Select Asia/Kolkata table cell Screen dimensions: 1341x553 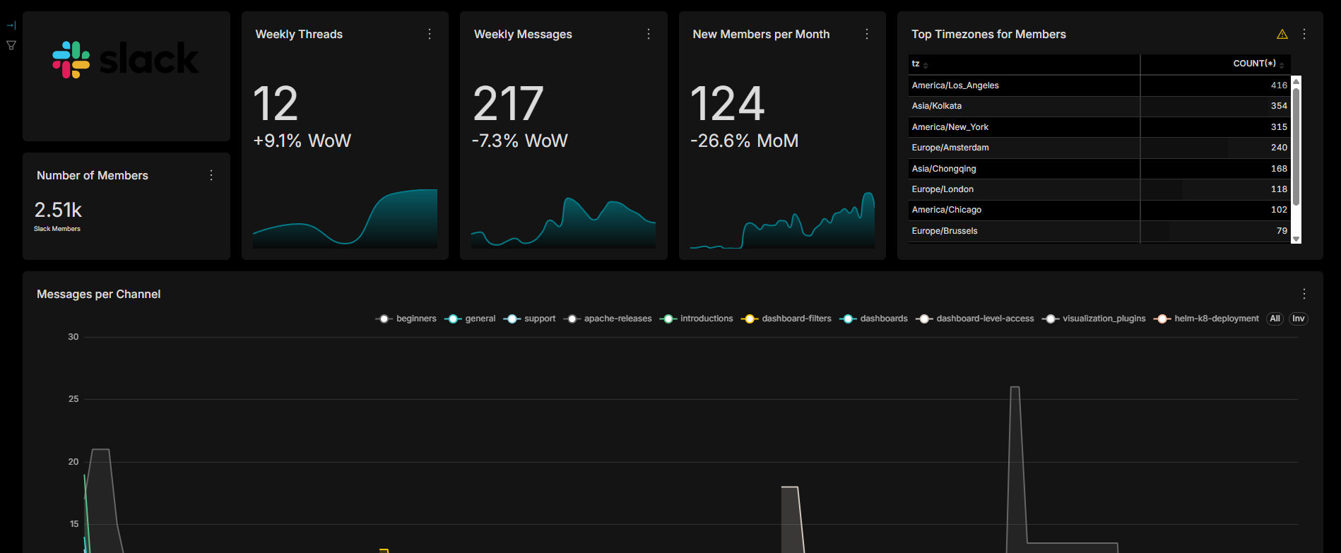pyautogui.click(x=1024, y=106)
